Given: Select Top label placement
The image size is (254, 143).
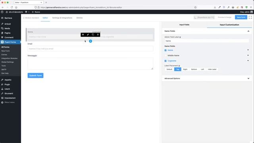Looking at the screenshot, I should [178, 69].
